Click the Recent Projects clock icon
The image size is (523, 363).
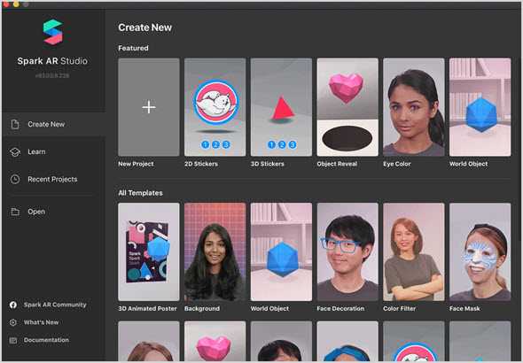tap(15, 179)
